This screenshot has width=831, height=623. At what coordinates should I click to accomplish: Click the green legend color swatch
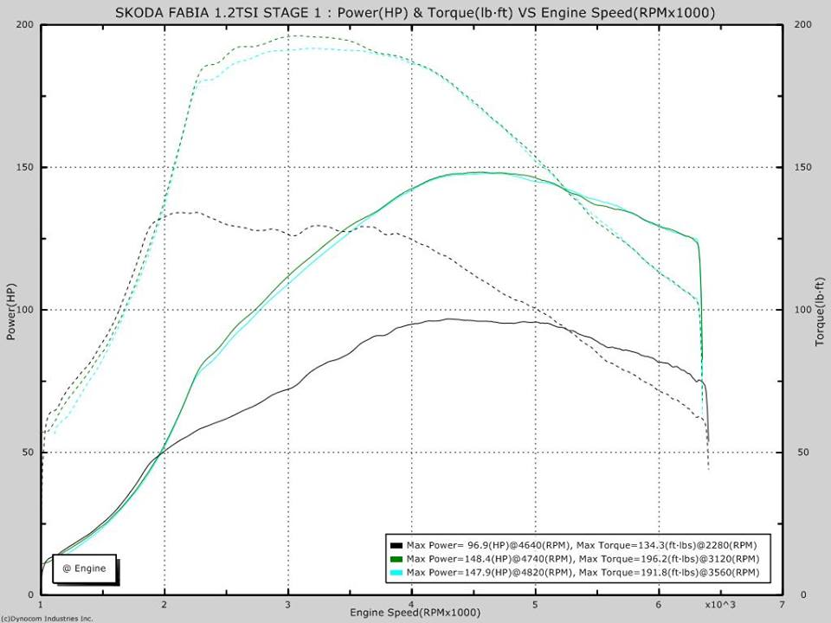click(396, 559)
